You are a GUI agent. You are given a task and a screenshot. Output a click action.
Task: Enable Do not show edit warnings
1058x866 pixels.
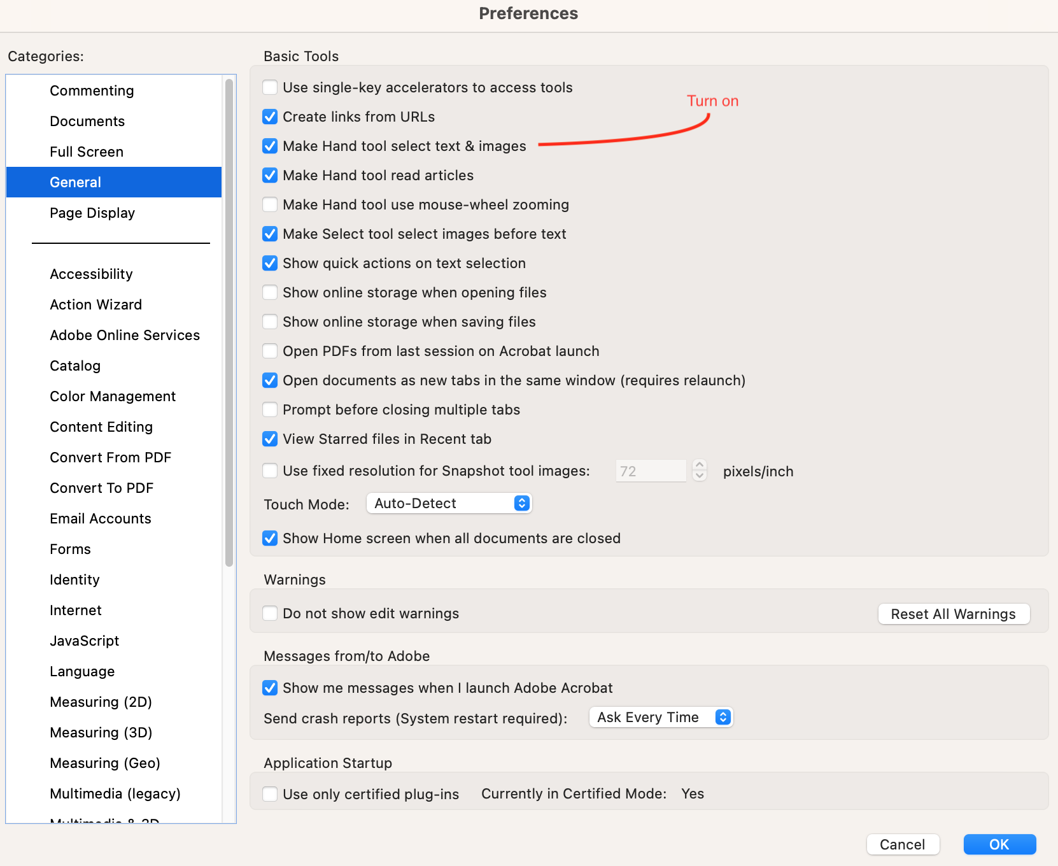(x=270, y=613)
